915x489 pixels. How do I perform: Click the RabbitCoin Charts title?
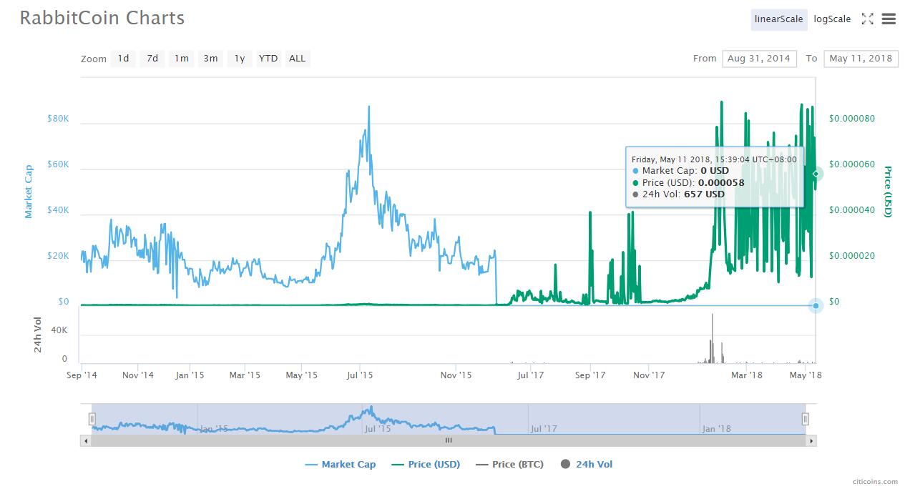[102, 18]
